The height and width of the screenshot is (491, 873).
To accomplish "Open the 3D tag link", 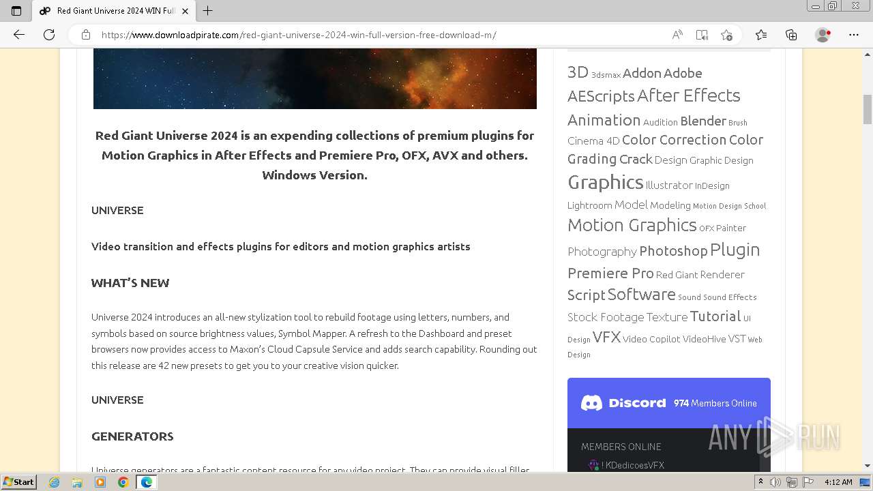I will 578,72.
